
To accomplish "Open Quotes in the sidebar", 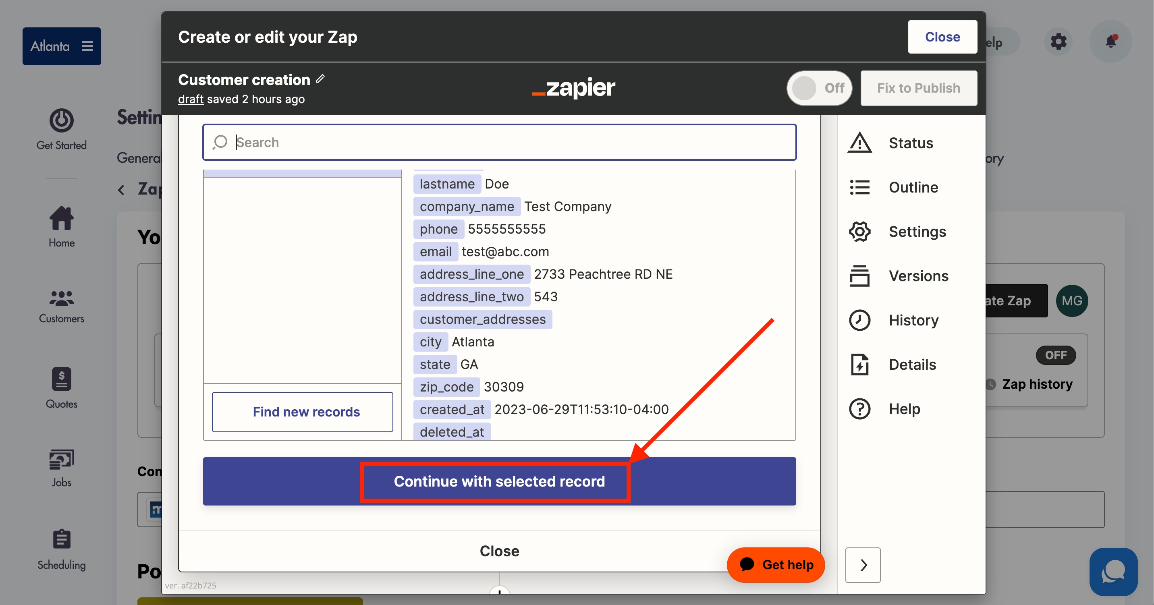I will pos(61,388).
